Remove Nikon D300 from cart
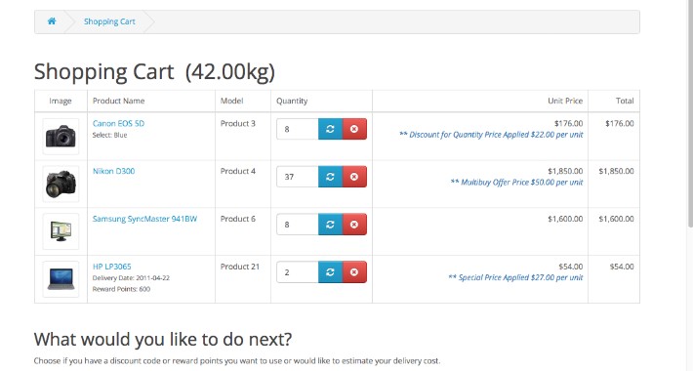 tap(354, 177)
